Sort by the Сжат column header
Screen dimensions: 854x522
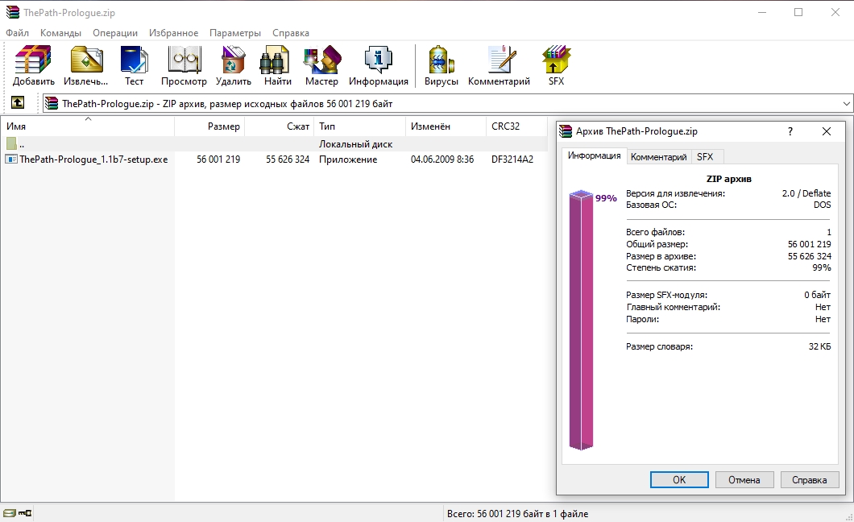tap(280, 126)
